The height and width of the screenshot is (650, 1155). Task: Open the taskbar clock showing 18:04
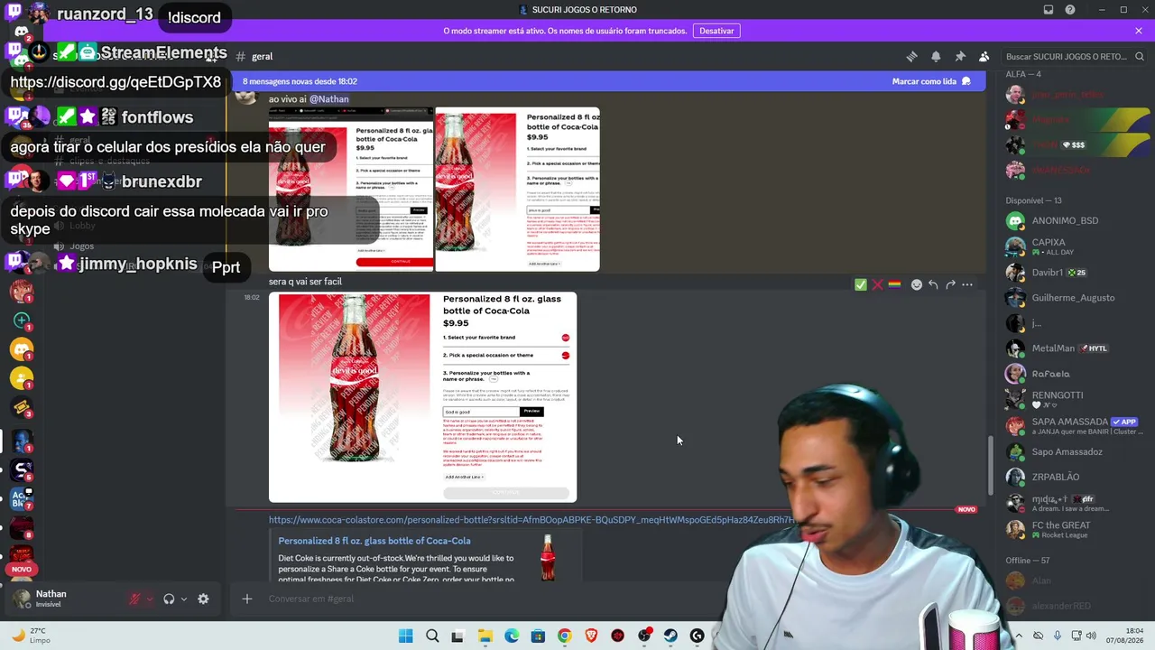click(x=1125, y=636)
